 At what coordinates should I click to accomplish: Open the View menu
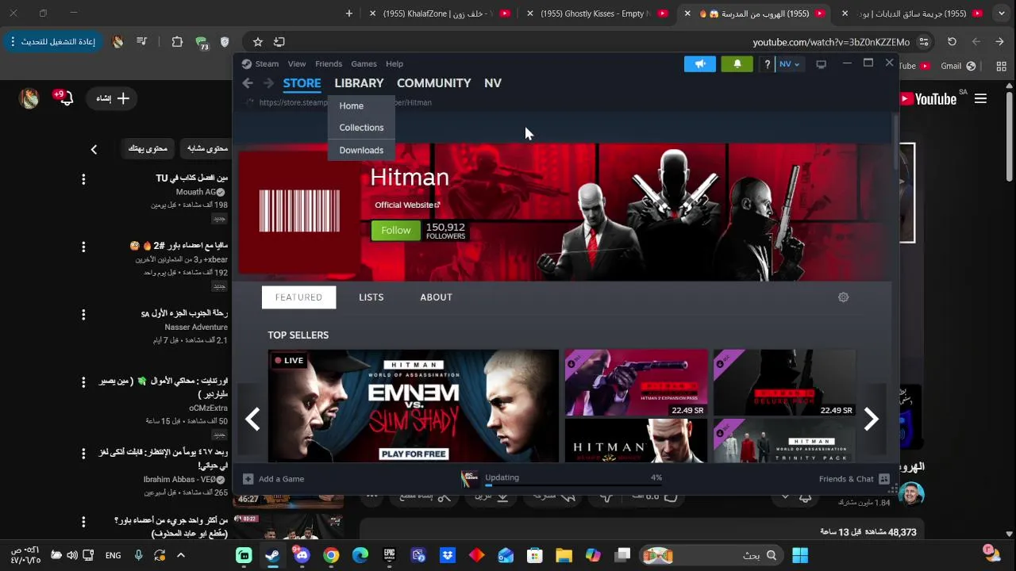click(297, 64)
